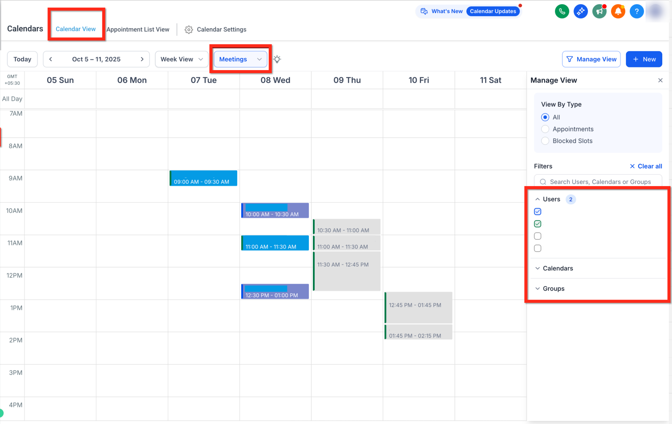
Task: Click magnifier icon in filters search
Action: click(543, 182)
